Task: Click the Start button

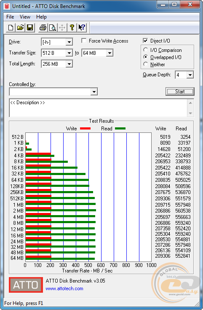Action: pos(180,92)
